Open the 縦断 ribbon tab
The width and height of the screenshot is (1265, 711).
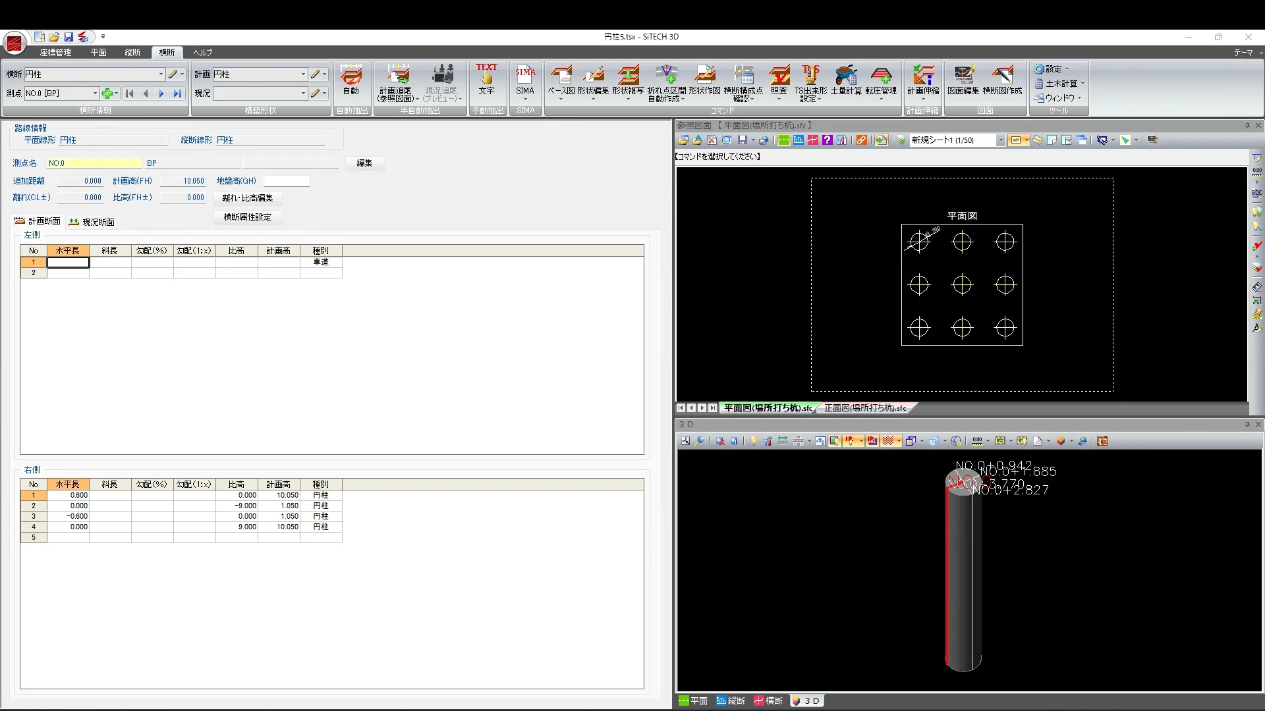tap(132, 52)
